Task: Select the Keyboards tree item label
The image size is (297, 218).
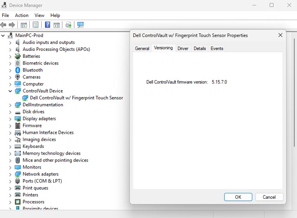Action: [33, 147]
